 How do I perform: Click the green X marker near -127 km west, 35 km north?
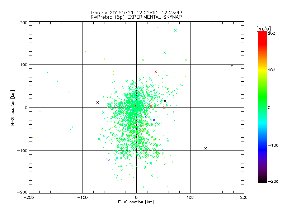tap(69, 92)
